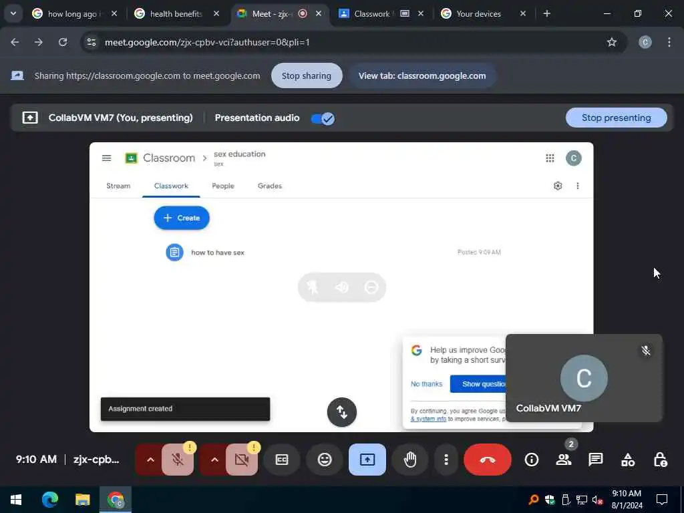Click Show questions on the survey prompt
Viewport: 684px width, 513px height.
pyautogui.click(x=478, y=384)
